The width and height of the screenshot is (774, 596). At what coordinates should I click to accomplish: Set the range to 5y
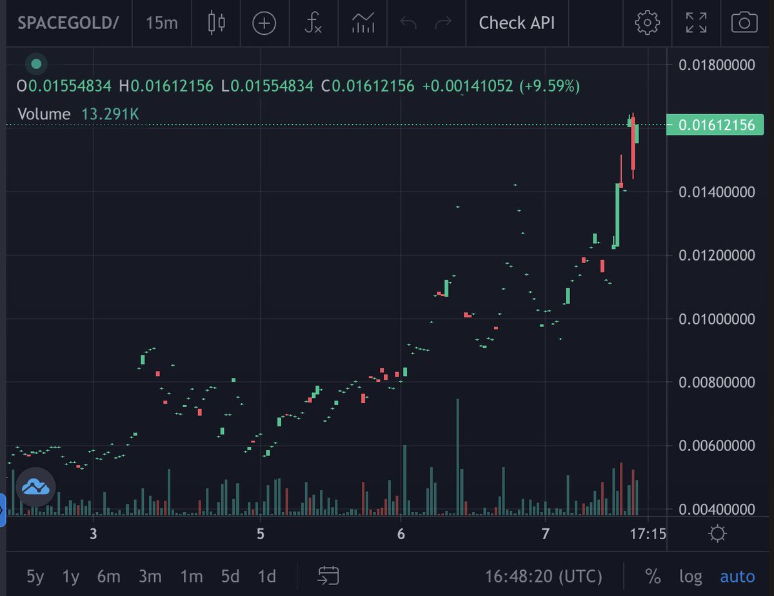(36, 575)
